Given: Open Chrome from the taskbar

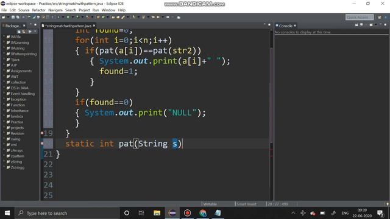Looking at the screenshot, I should [x=203, y=213].
